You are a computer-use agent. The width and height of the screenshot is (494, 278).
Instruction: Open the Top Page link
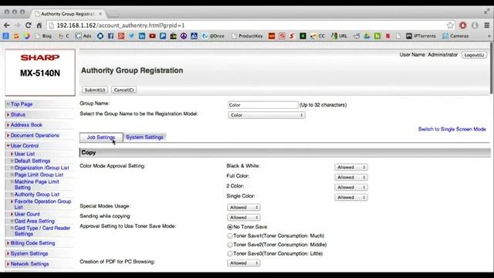click(x=22, y=104)
